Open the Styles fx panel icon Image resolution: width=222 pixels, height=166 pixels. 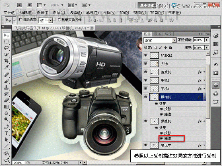tap(216, 53)
